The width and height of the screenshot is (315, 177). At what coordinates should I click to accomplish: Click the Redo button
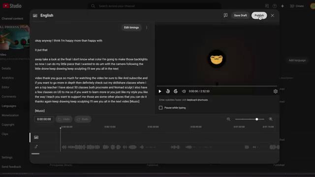coord(83,119)
